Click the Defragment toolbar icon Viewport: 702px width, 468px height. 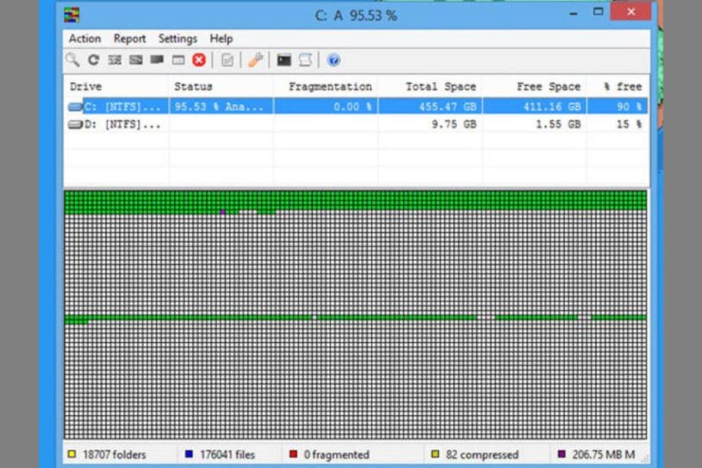coord(114,60)
